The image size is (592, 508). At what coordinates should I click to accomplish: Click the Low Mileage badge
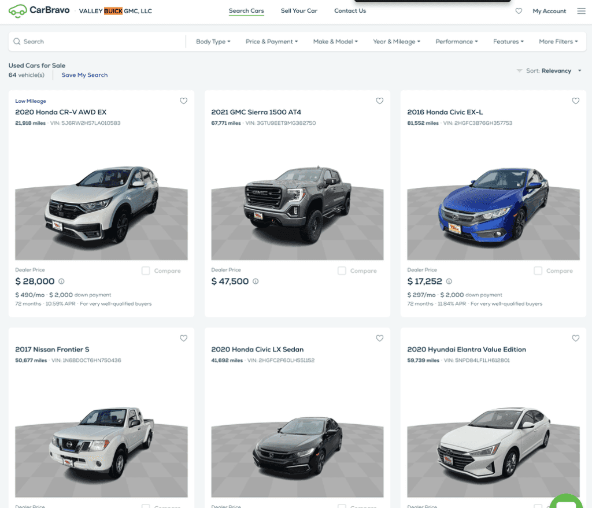[x=31, y=101]
